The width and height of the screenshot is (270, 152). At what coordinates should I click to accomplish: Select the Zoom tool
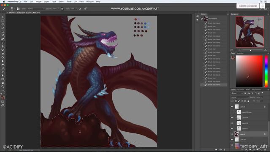[3, 87]
